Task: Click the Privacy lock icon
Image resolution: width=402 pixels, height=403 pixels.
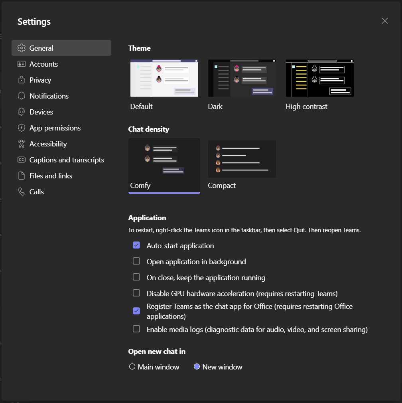Action: pyautogui.click(x=21, y=80)
